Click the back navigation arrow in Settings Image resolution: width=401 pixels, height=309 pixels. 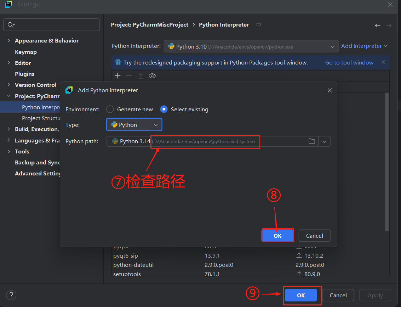[x=378, y=26]
